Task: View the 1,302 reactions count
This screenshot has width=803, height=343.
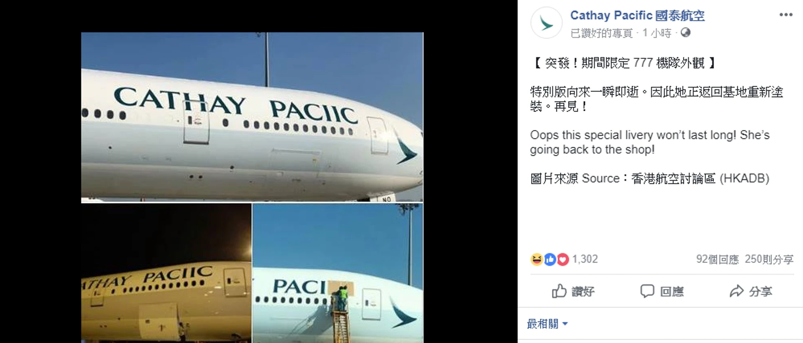Action: 585,259
